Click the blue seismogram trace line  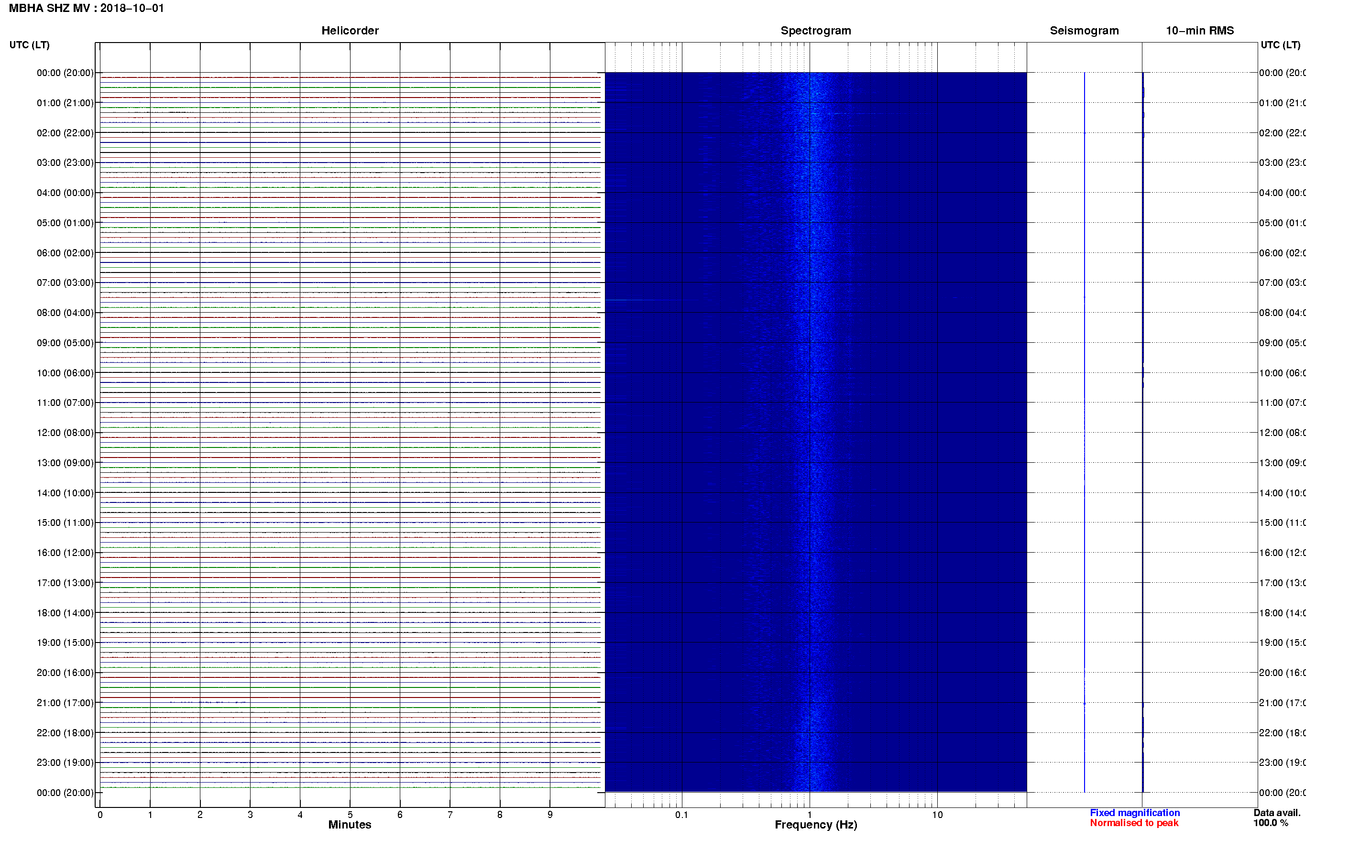[x=1084, y=432]
